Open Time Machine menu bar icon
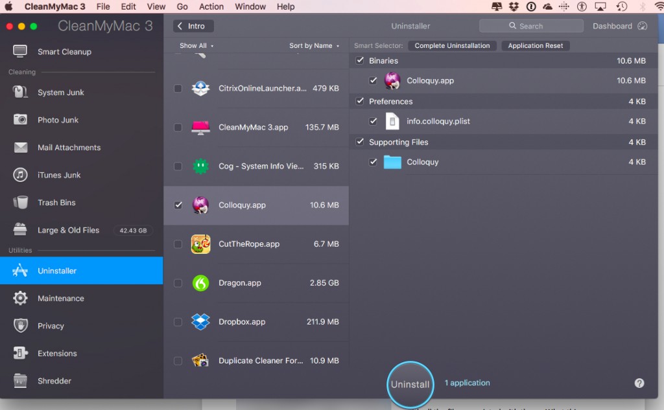 (621, 6)
